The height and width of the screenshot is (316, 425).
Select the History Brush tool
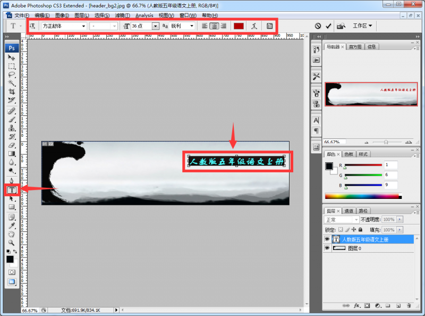click(11, 137)
